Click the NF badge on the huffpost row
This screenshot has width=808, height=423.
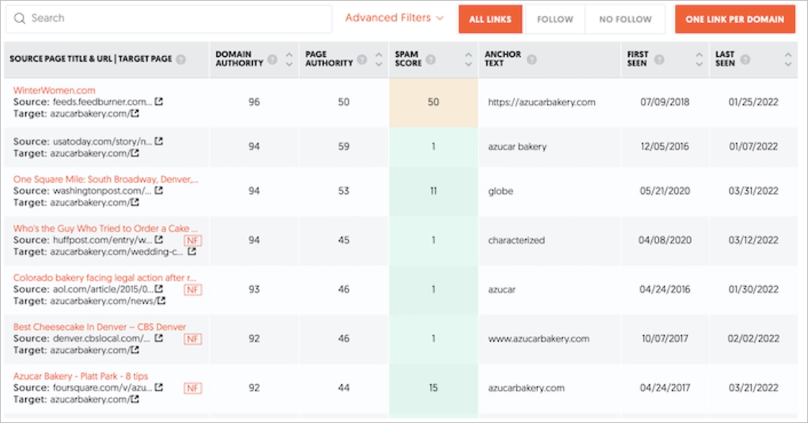click(193, 240)
